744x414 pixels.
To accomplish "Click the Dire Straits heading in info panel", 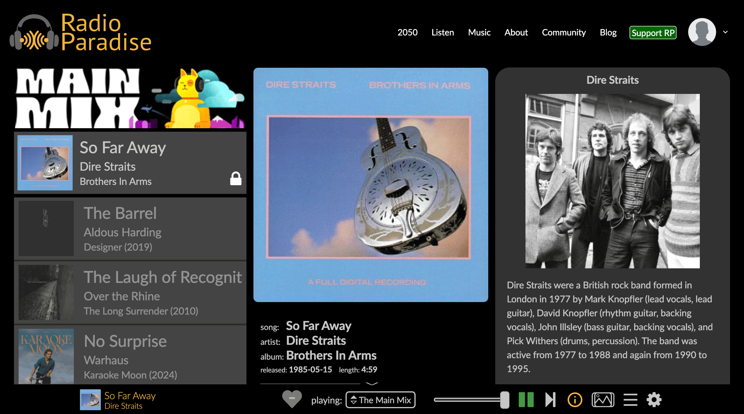I will pos(613,80).
